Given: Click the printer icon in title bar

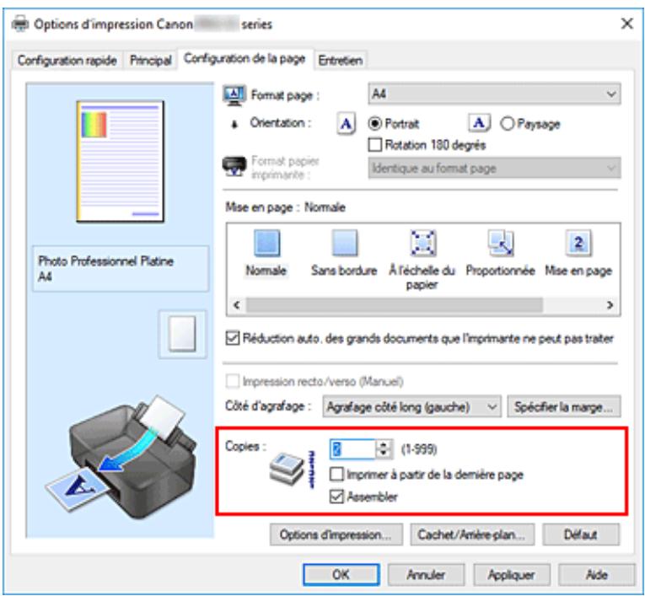Looking at the screenshot, I should coord(20,24).
